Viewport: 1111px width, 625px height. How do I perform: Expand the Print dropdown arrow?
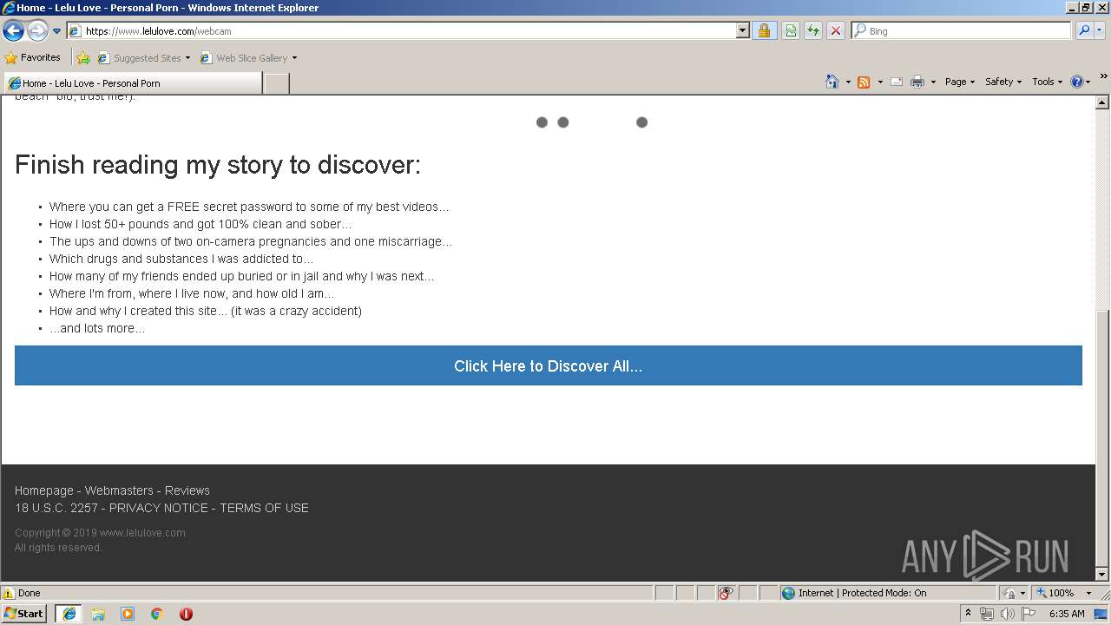[933, 82]
